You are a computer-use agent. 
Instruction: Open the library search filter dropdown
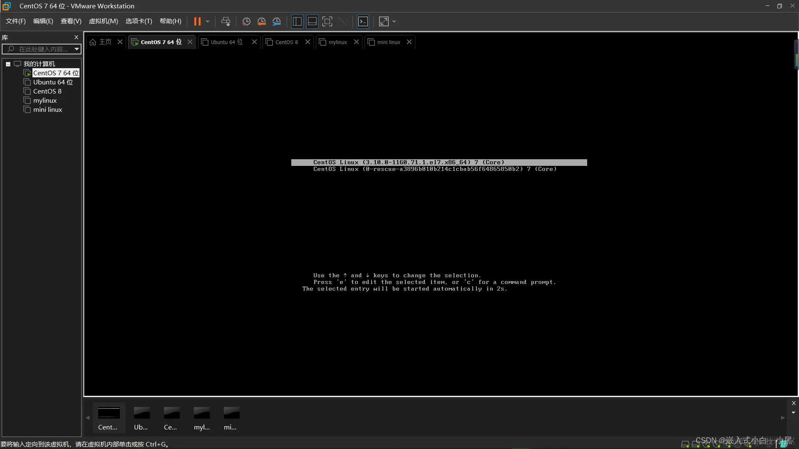point(77,49)
